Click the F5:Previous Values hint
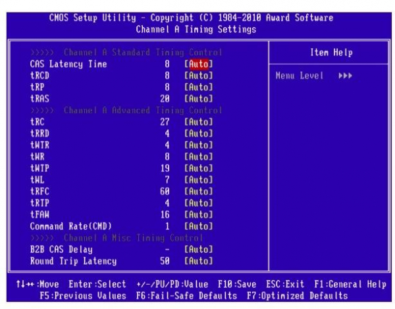This screenshot has width=395, height=309. pos(83,296)
